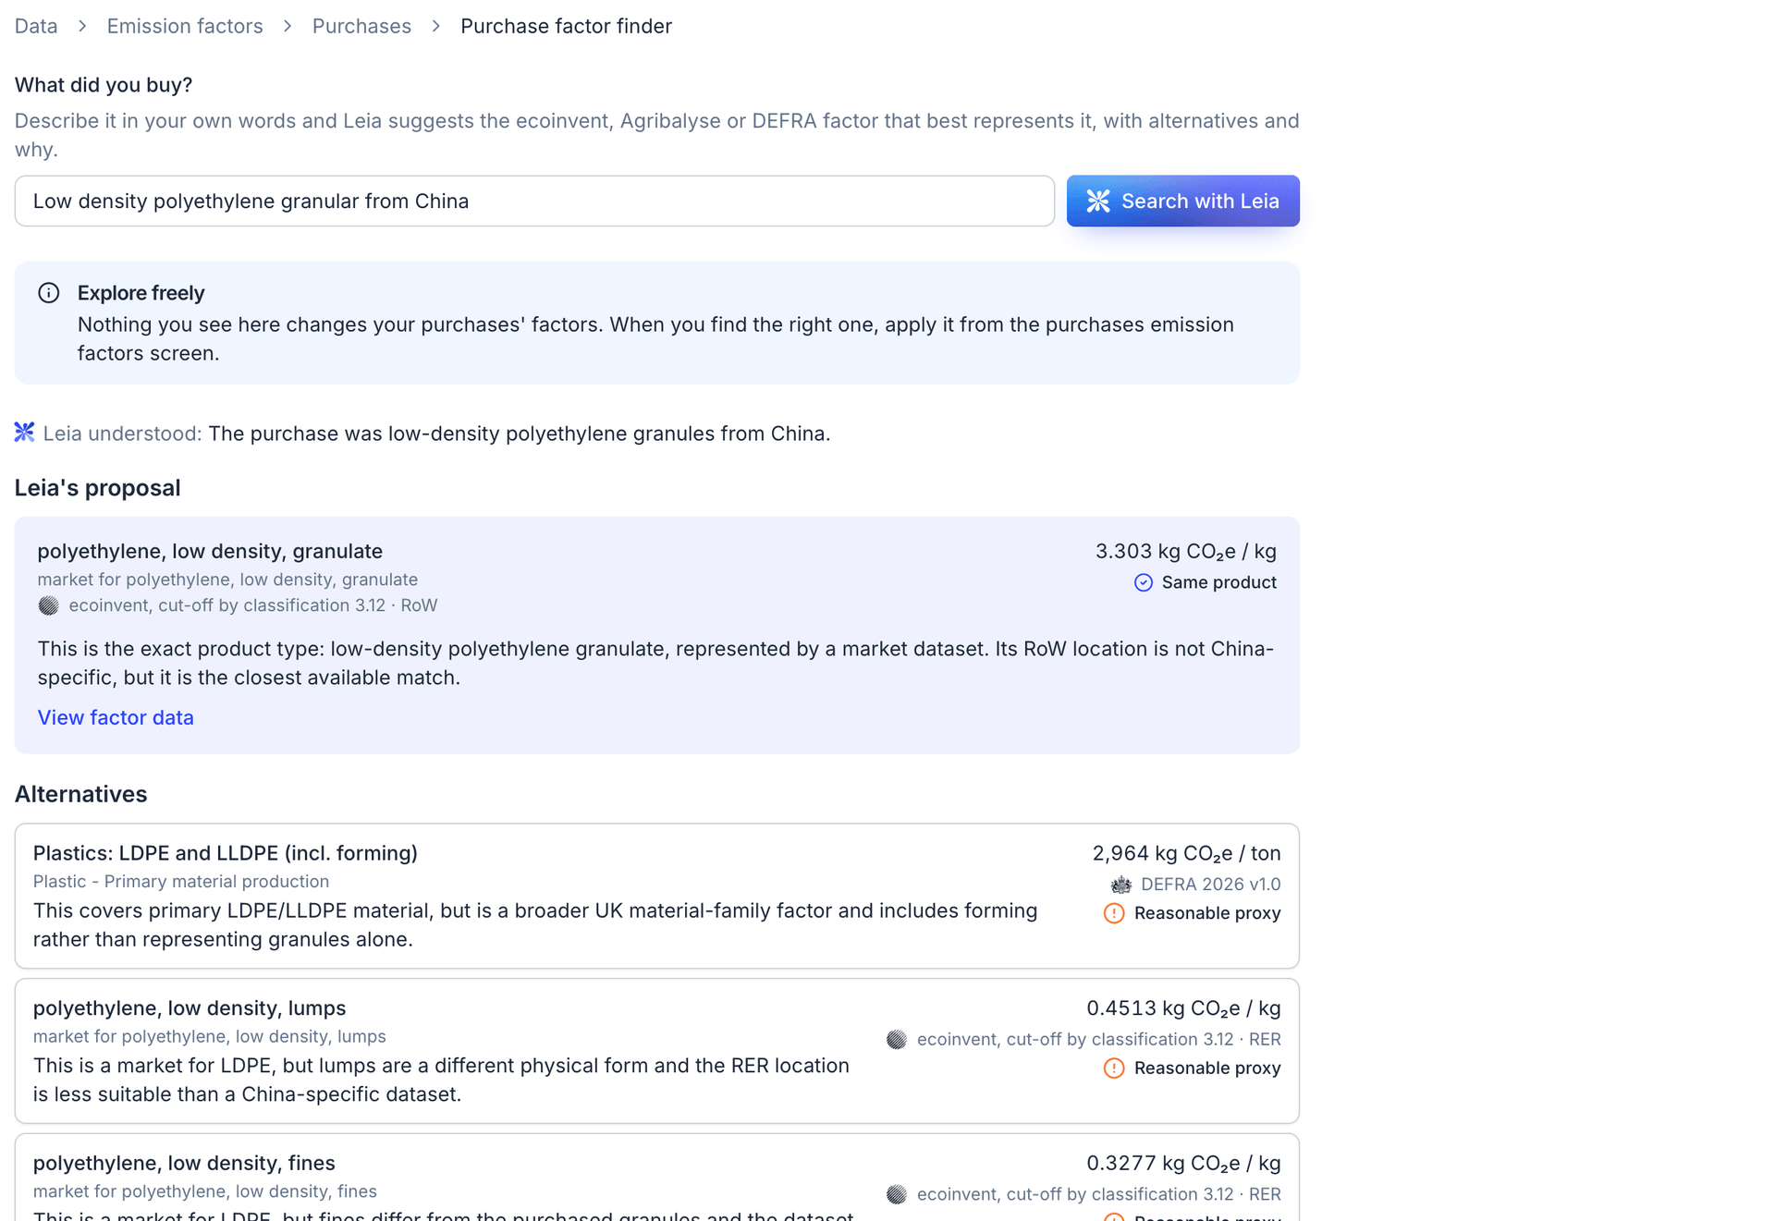Click the Same product checkmark icon
1775x1221 pixels.
1144,582
